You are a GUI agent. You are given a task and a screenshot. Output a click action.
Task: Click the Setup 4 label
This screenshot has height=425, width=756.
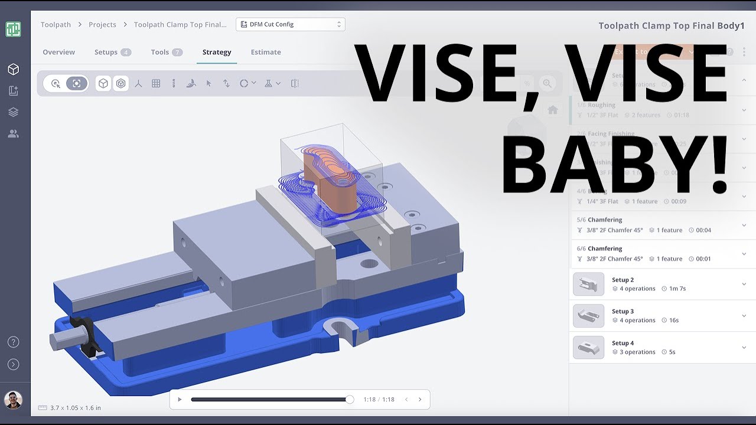click(x=623, y=343)
